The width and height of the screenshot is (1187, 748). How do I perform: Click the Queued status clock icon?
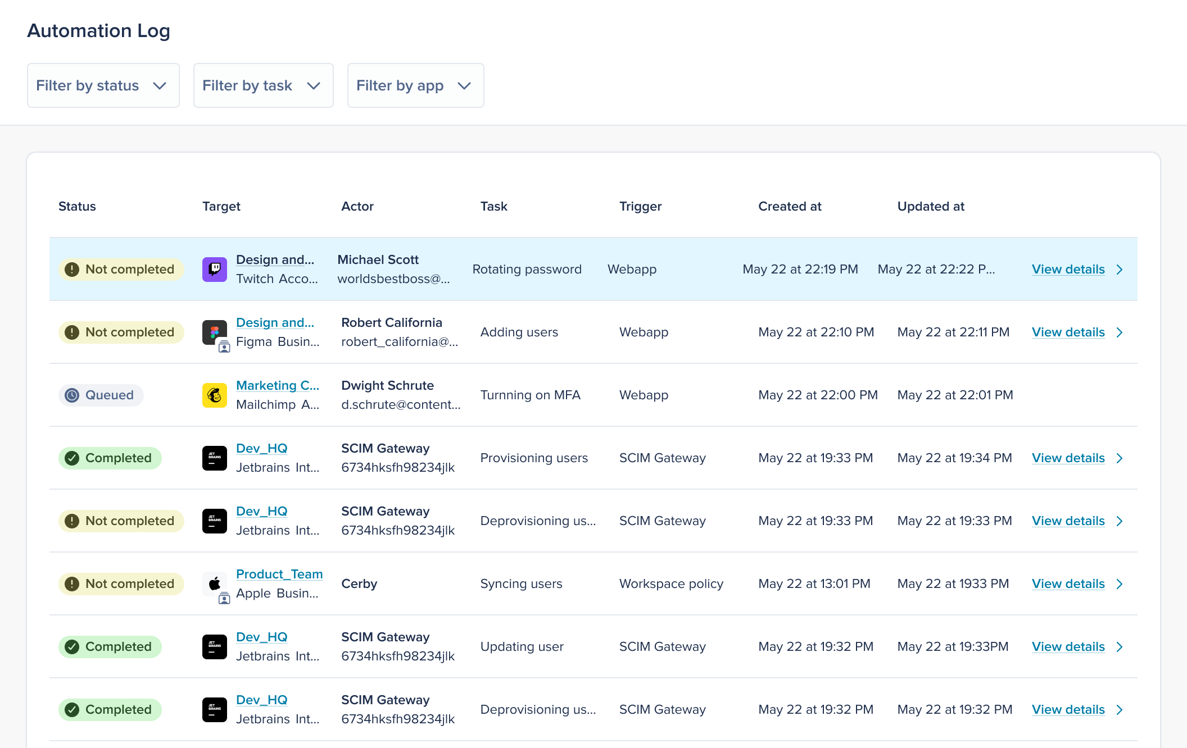click(x=72, y=395)
